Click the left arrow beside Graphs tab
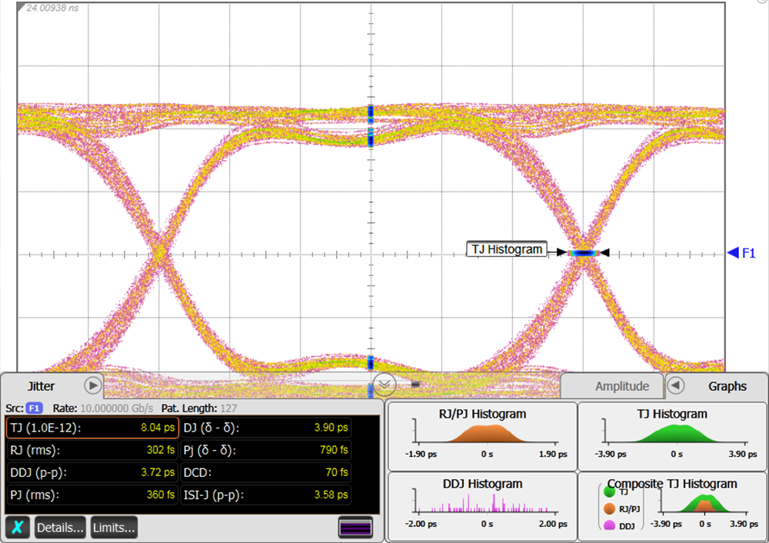 pos(675,385)
